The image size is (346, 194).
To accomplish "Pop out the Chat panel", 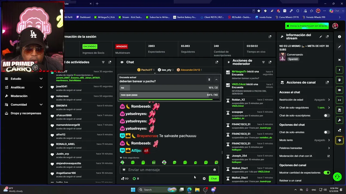I will click(217, 62).
